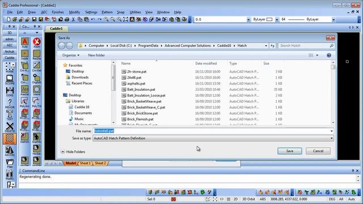Open the 0.0 layer dropdown in toolbar

248,20
